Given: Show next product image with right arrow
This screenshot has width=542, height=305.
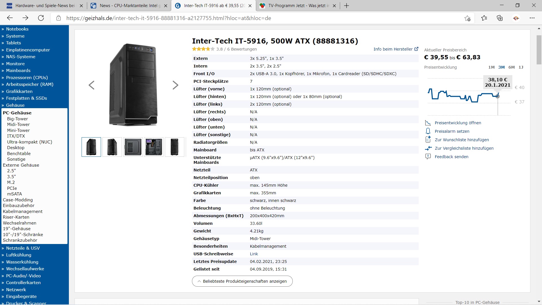Looking at the screenshot, I should (175, 85).
